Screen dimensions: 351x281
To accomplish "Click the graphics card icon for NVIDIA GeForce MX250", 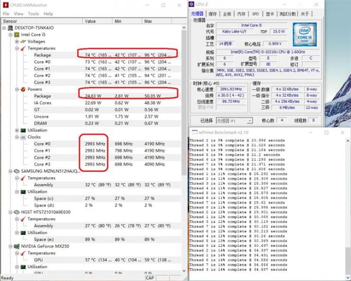I will (x=17, y=246).
